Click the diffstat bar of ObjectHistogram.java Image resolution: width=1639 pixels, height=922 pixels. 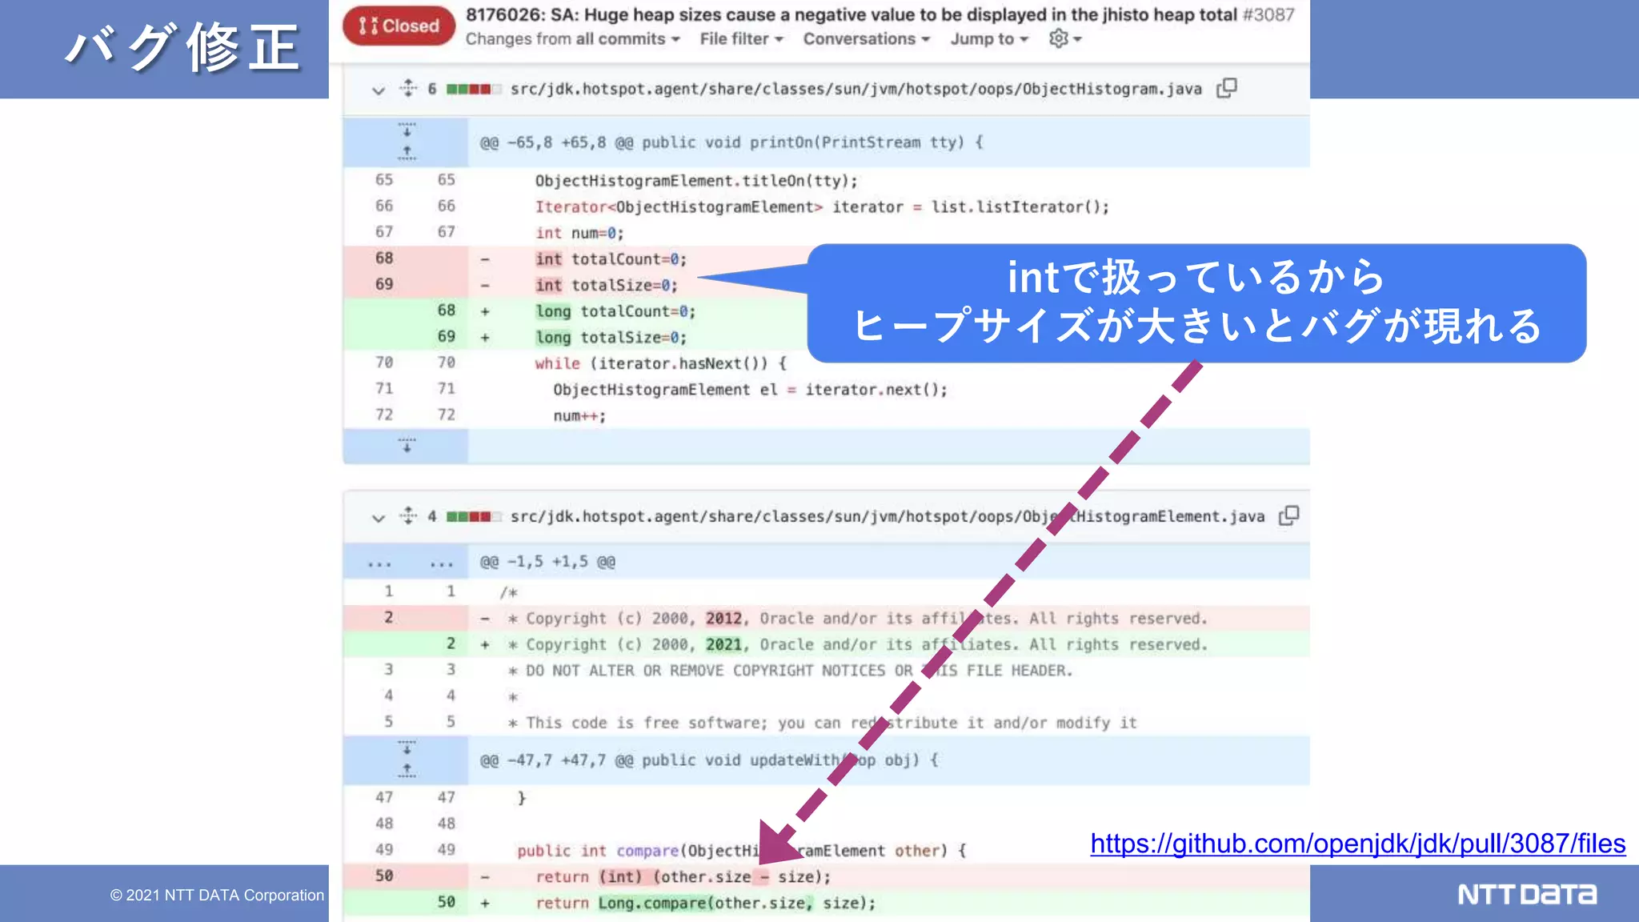[474, 89]
